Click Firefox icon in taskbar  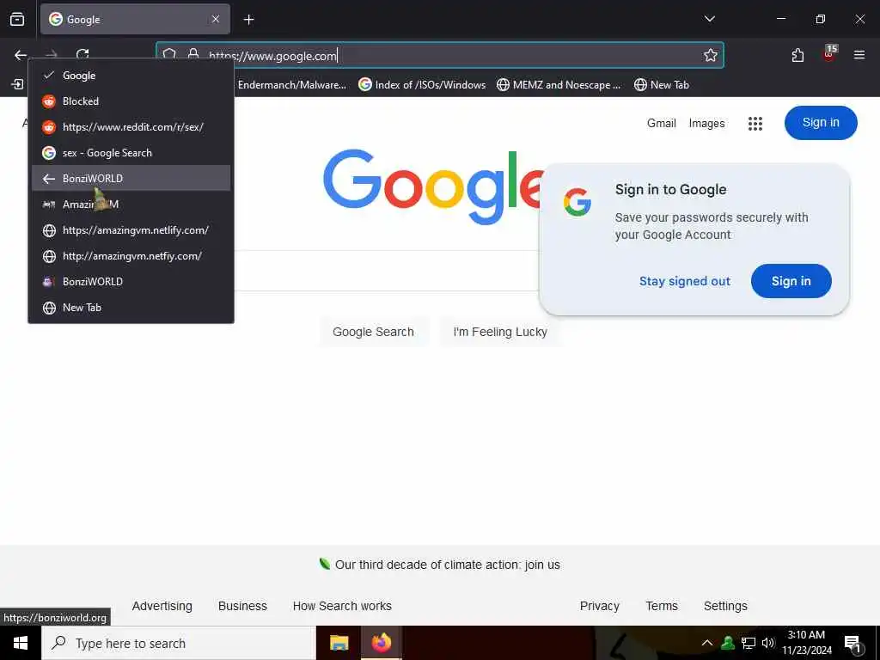coord(381,643)
